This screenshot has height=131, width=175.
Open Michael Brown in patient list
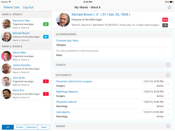click(x=26, y=37)
